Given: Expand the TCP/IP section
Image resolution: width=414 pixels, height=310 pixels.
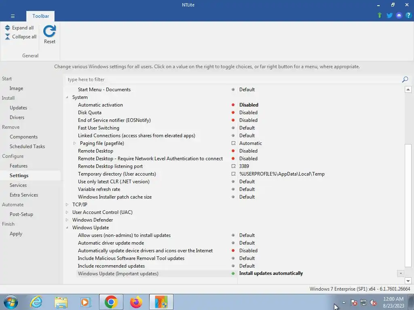Looking at the screenshot, I should [x=67, y=204].
